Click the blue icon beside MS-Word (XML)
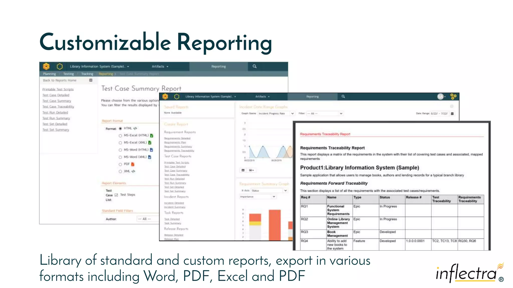 tap(150, 157)
